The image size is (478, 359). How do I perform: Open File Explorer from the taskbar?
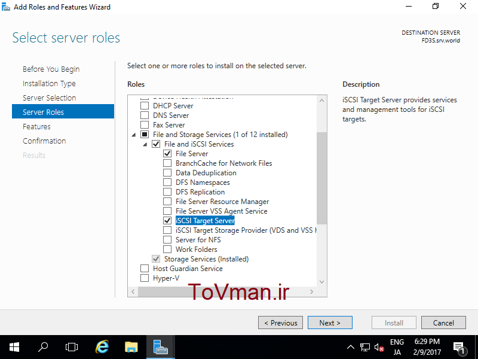click(x=131, y=347)
